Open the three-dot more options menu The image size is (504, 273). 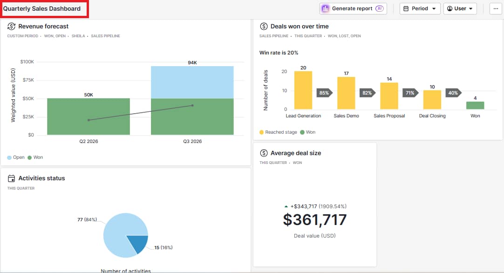coord(496,9)
